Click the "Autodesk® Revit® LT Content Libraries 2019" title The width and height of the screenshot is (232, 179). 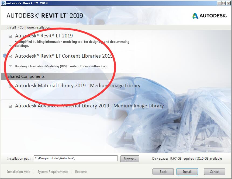64,56
